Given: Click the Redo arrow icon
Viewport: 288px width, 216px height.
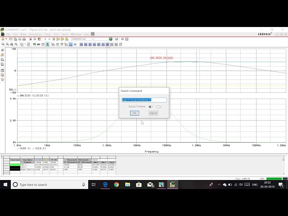Looking at the screenshot, I should tap(49, 39).
